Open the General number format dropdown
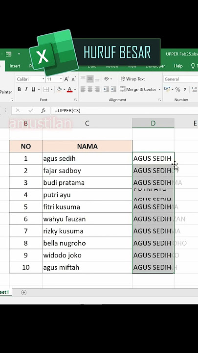The height and width of the screenshot is (353, 198). [181, 79]
